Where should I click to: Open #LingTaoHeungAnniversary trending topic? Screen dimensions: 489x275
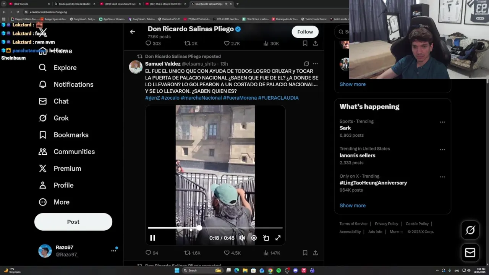pos(373,183)
